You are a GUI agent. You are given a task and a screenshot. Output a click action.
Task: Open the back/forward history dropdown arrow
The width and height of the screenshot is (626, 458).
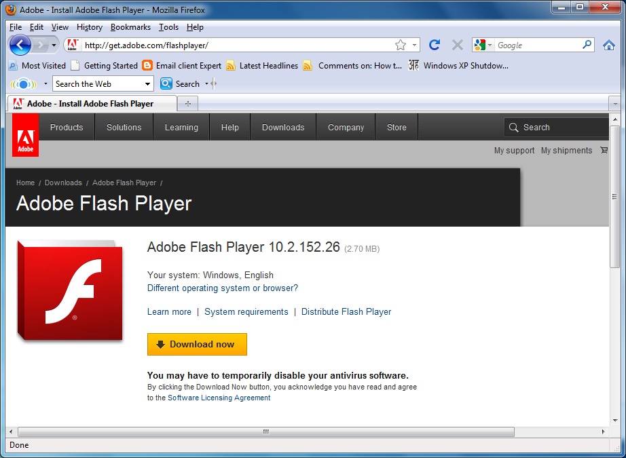[54, 45]
